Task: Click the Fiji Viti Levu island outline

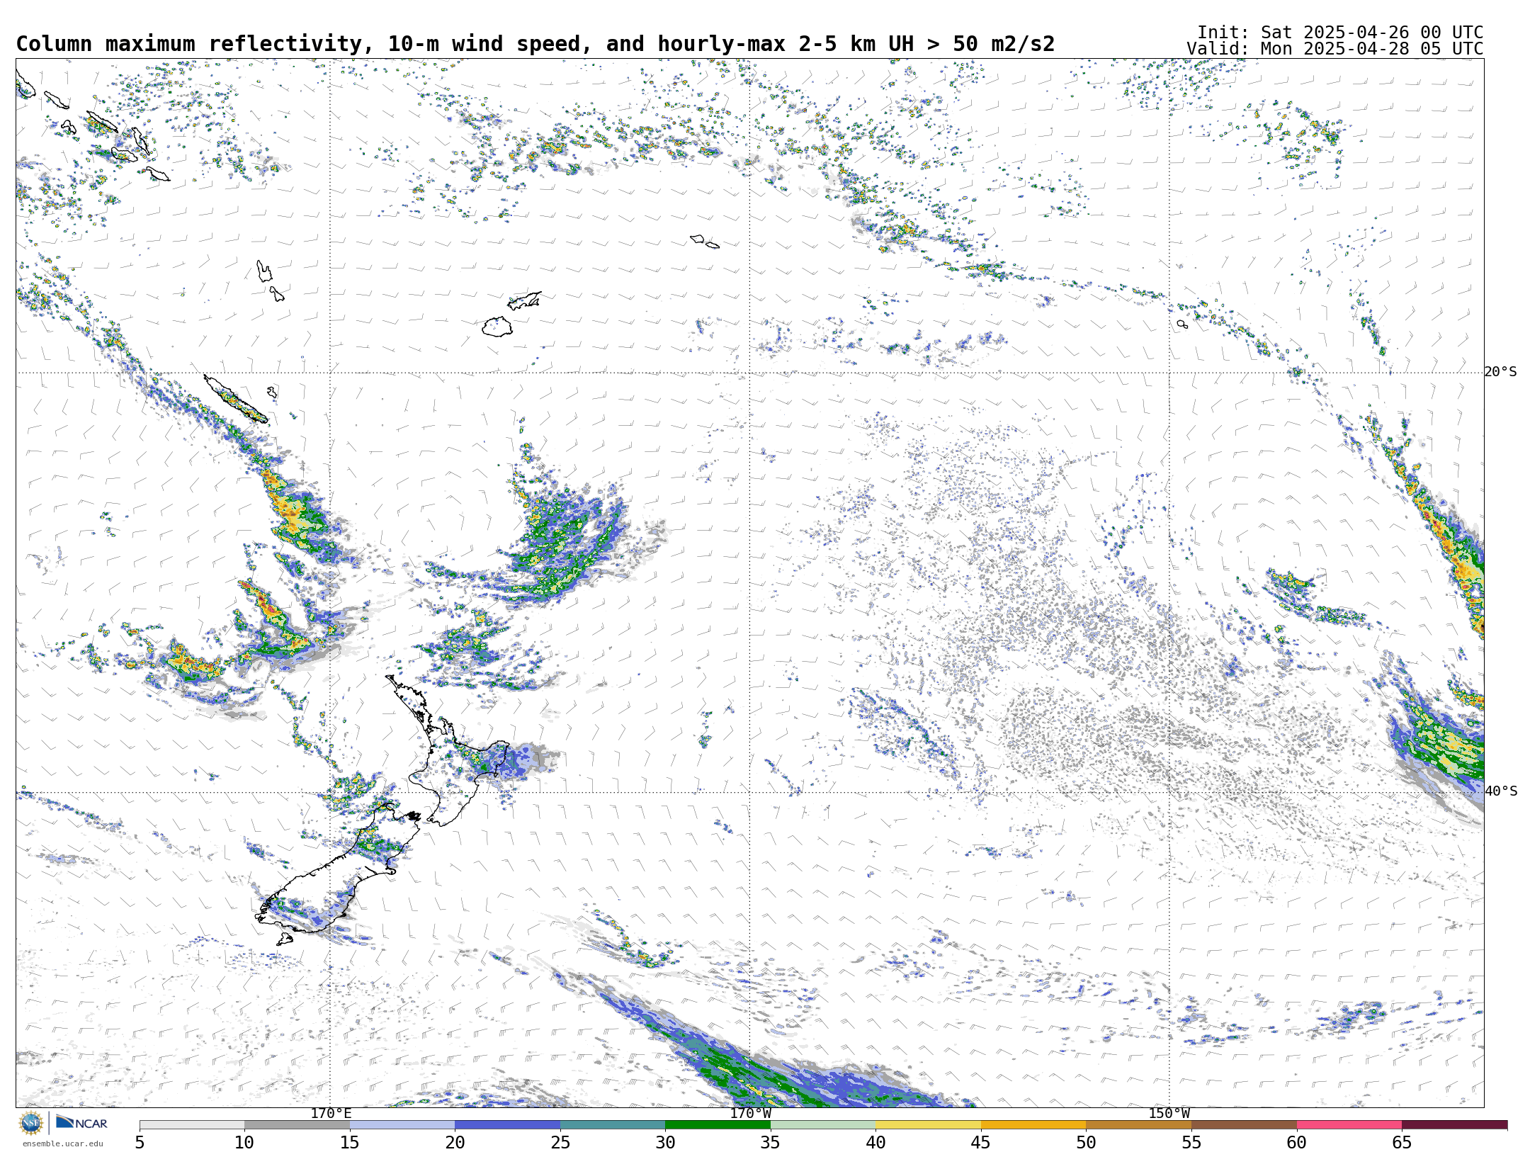Action: 497,327
